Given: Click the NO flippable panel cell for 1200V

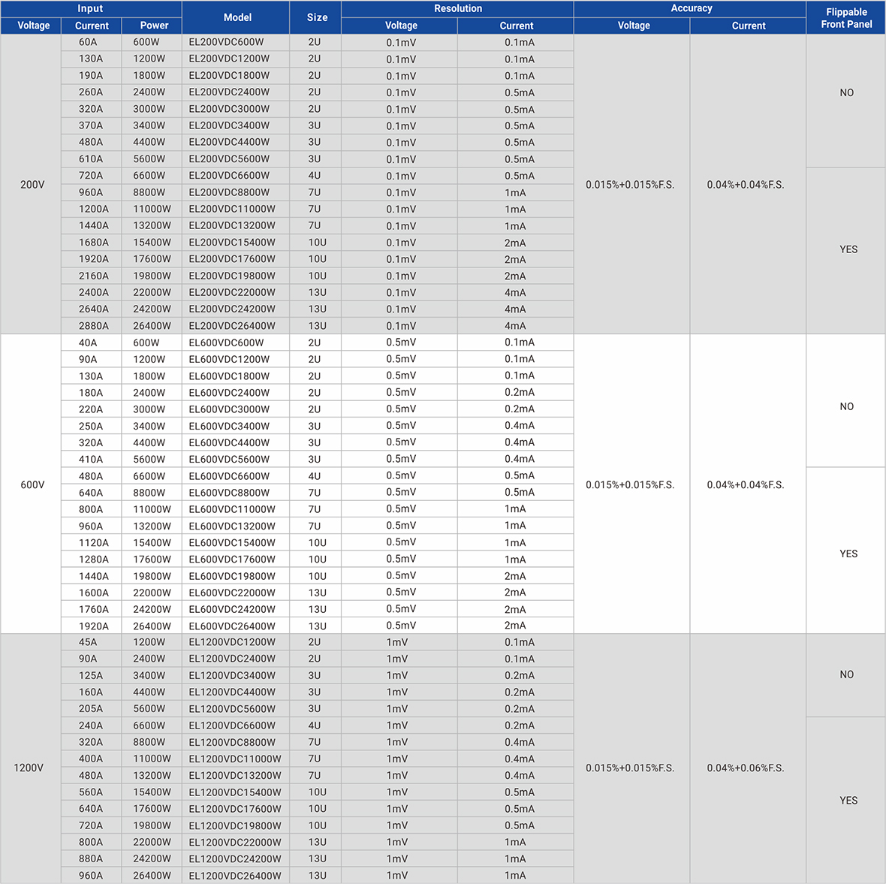Looking at the screenshot, I should click(x=846, y=674).
